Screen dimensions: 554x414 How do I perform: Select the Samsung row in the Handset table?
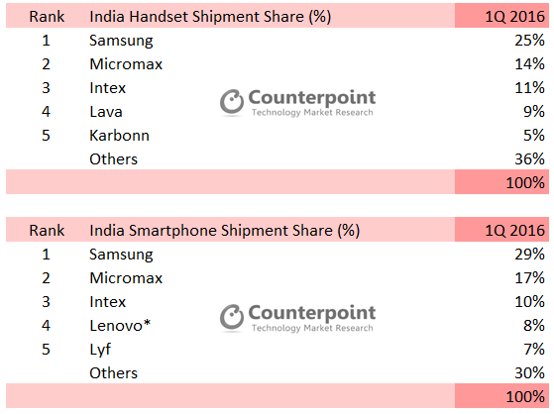coord(277,41)
